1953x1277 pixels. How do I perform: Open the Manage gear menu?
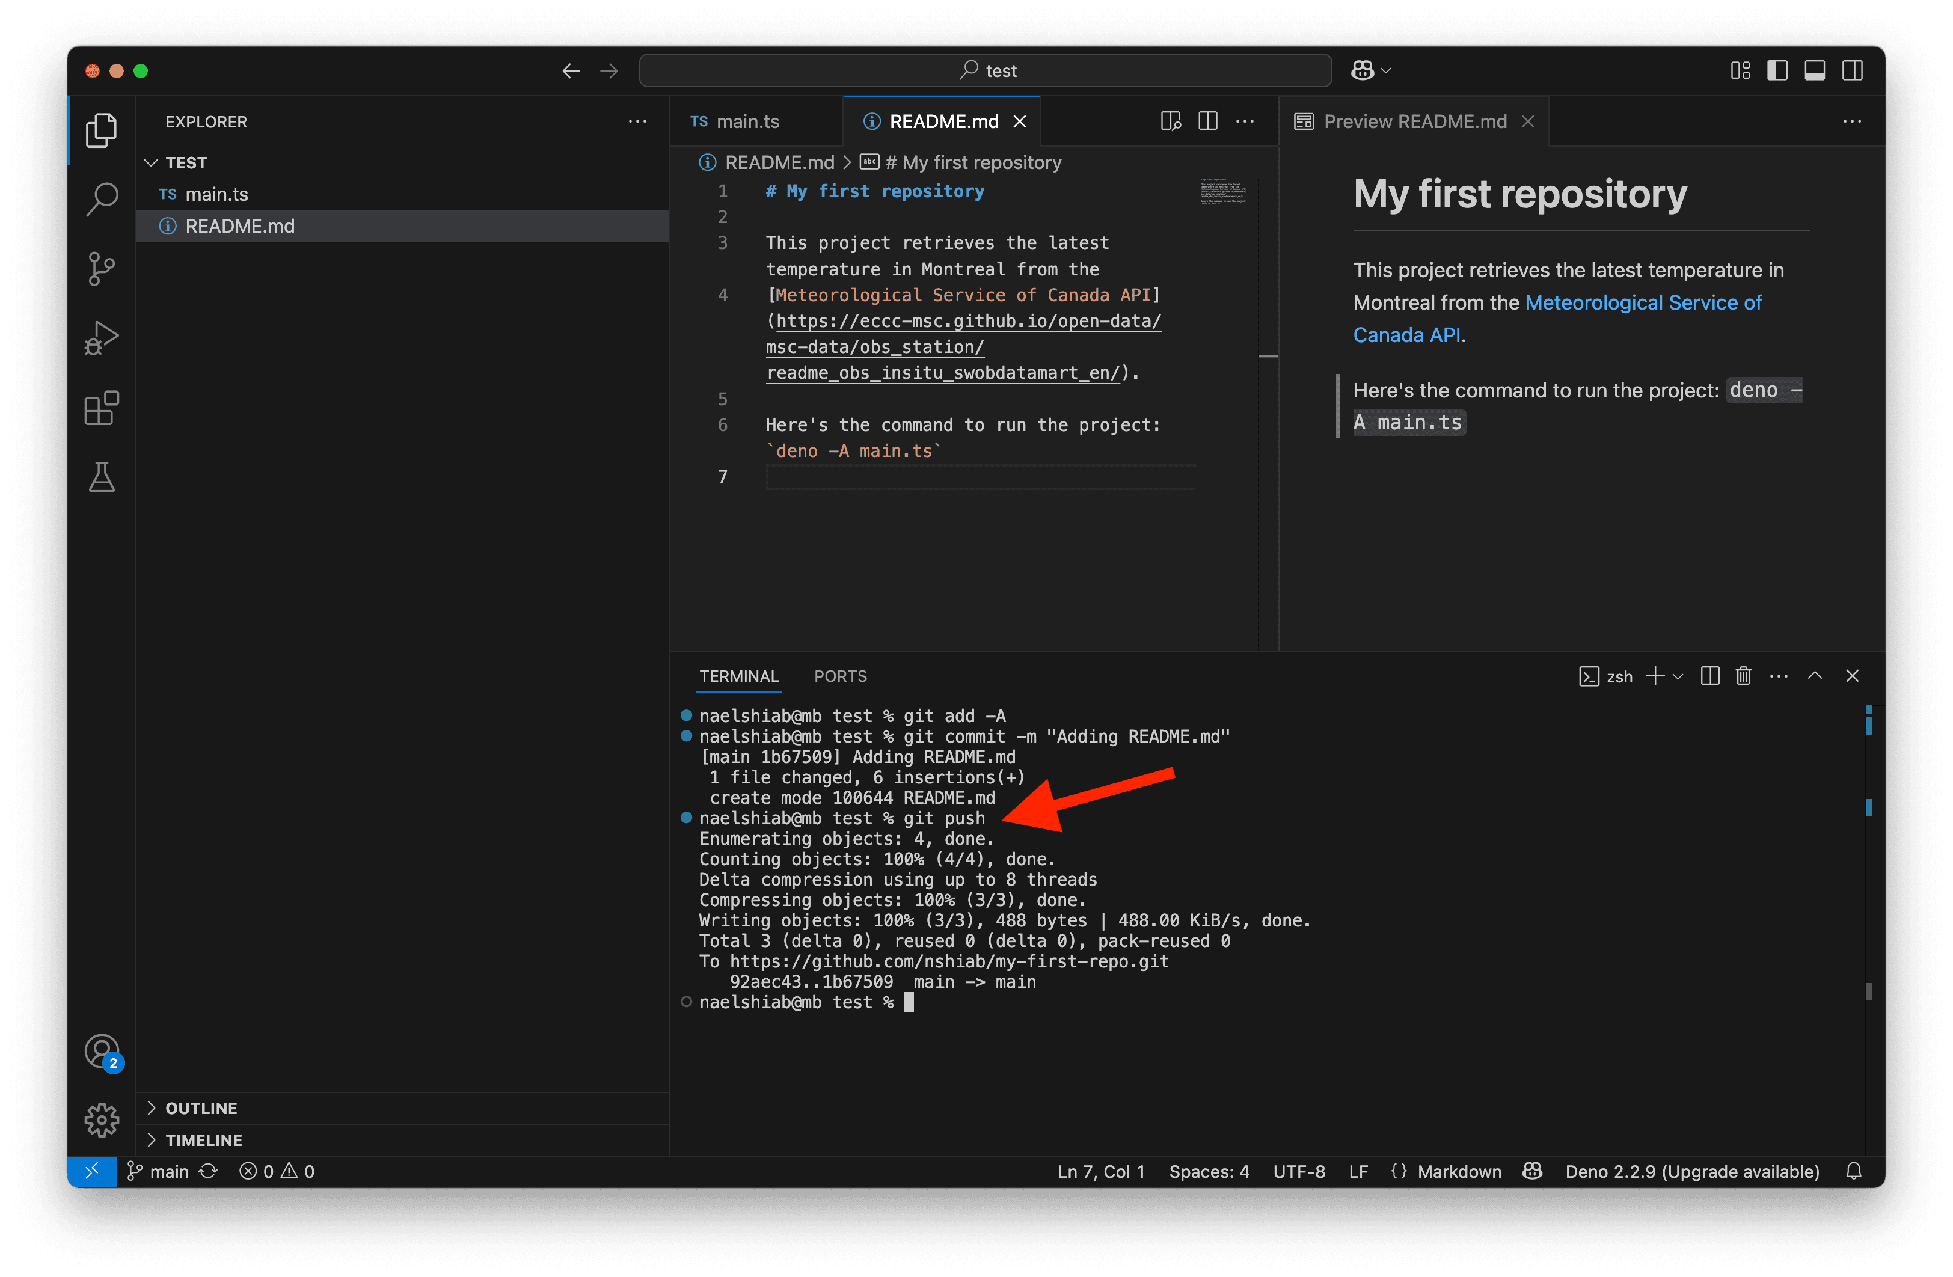pyautogui.click(x=102, y=1119)
